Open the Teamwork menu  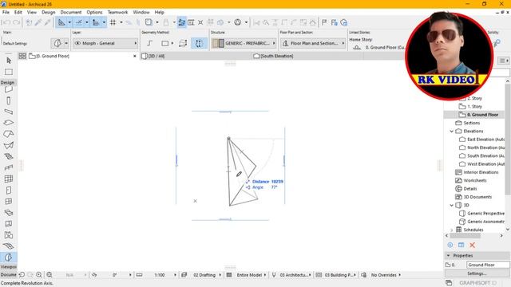[117, 12]
